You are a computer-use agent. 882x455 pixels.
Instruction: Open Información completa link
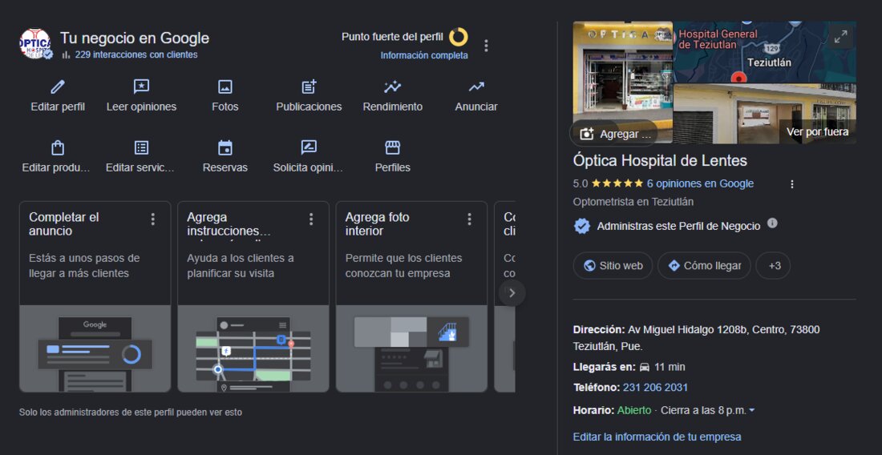point(424,55)
